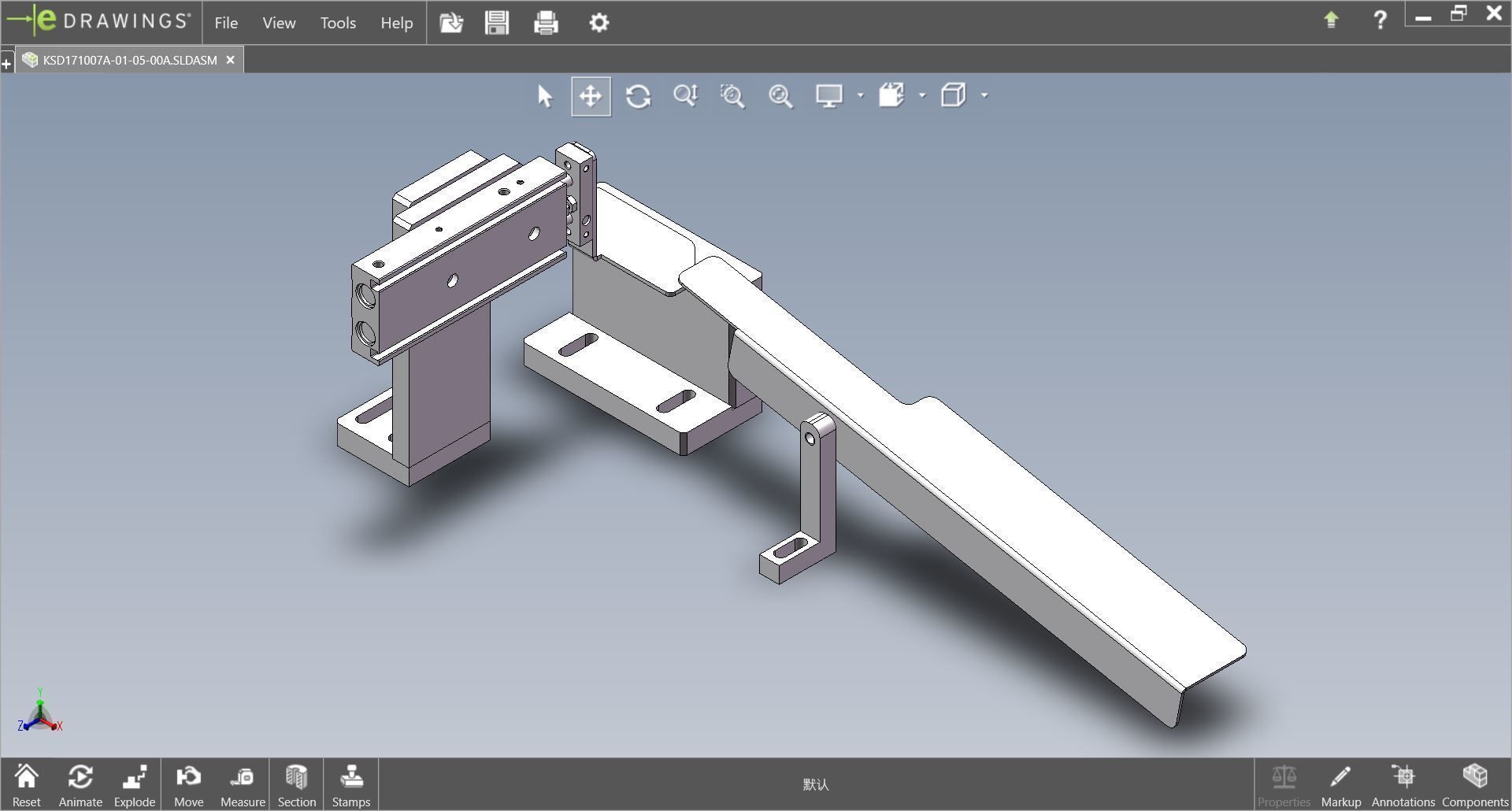Choose the Select arrow tool
Viewport: 1512px width, 811px height.
coord(545,96)
